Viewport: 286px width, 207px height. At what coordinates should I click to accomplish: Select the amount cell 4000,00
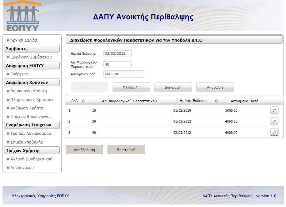(x=245, y=121)
